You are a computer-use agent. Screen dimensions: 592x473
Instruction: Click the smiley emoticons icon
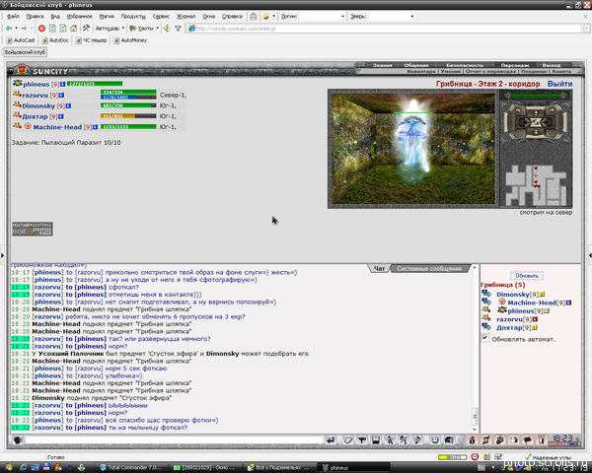[435, 439]
